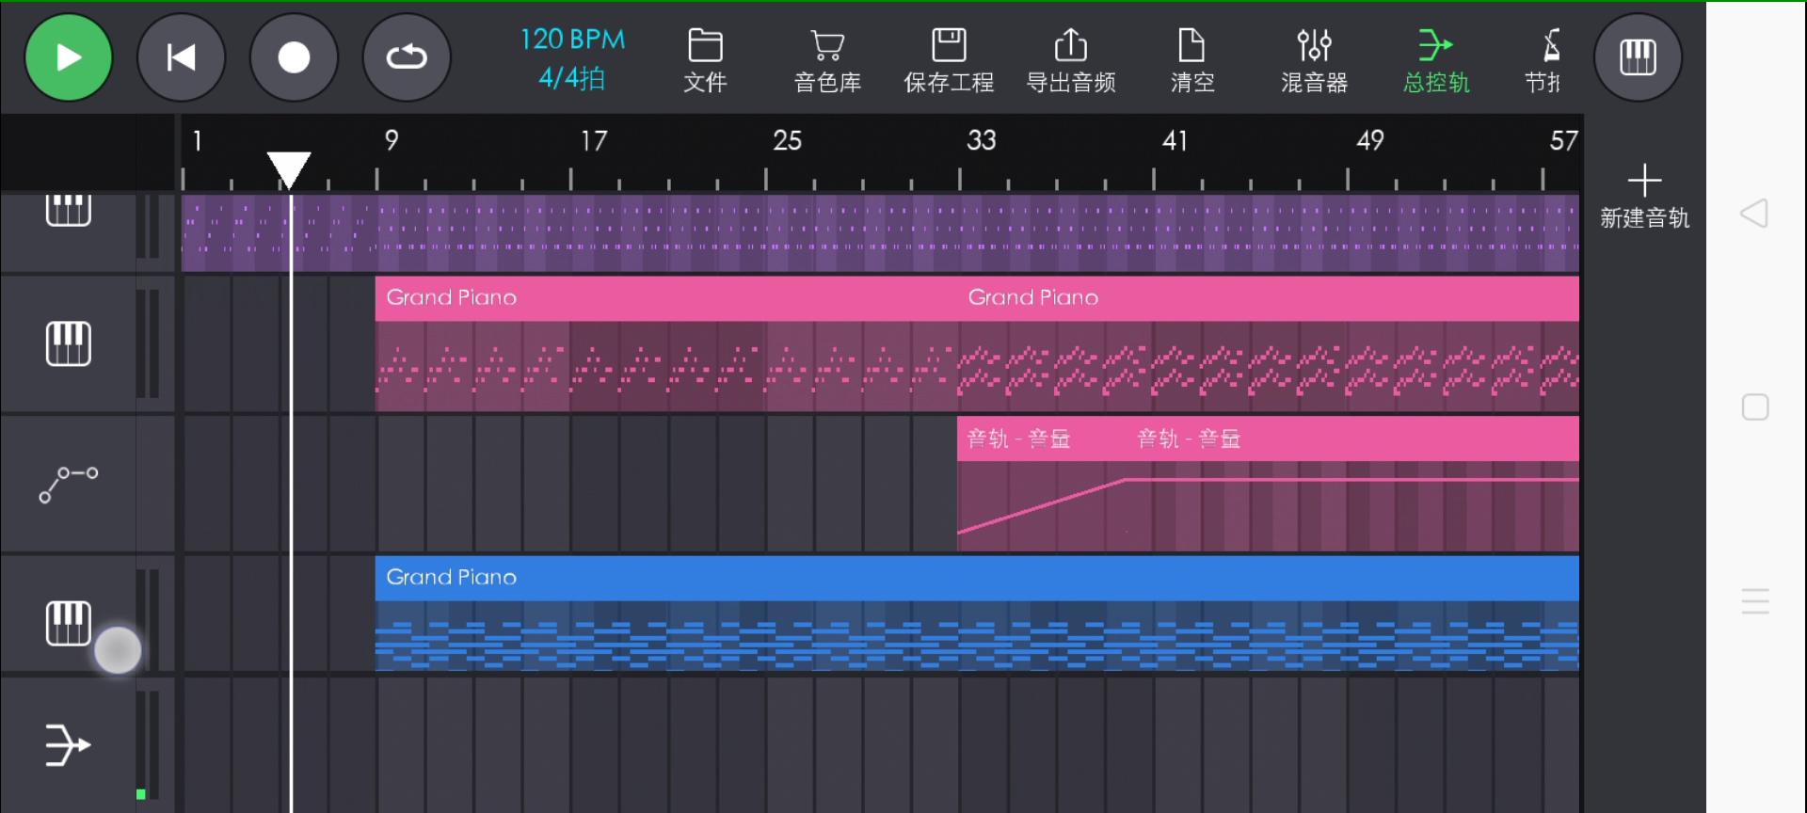Rewind to the beginning of the song

(181, 57)
